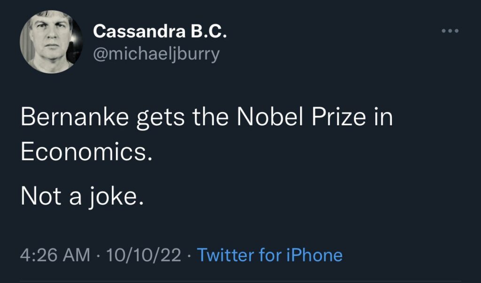Screen dimensions: 481x283
Task: Click the word "for" in source label
Action: click(x=271, y=255)
